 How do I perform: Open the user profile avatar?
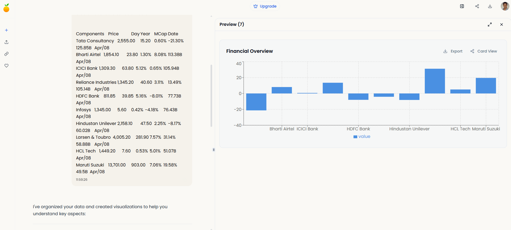505,6
